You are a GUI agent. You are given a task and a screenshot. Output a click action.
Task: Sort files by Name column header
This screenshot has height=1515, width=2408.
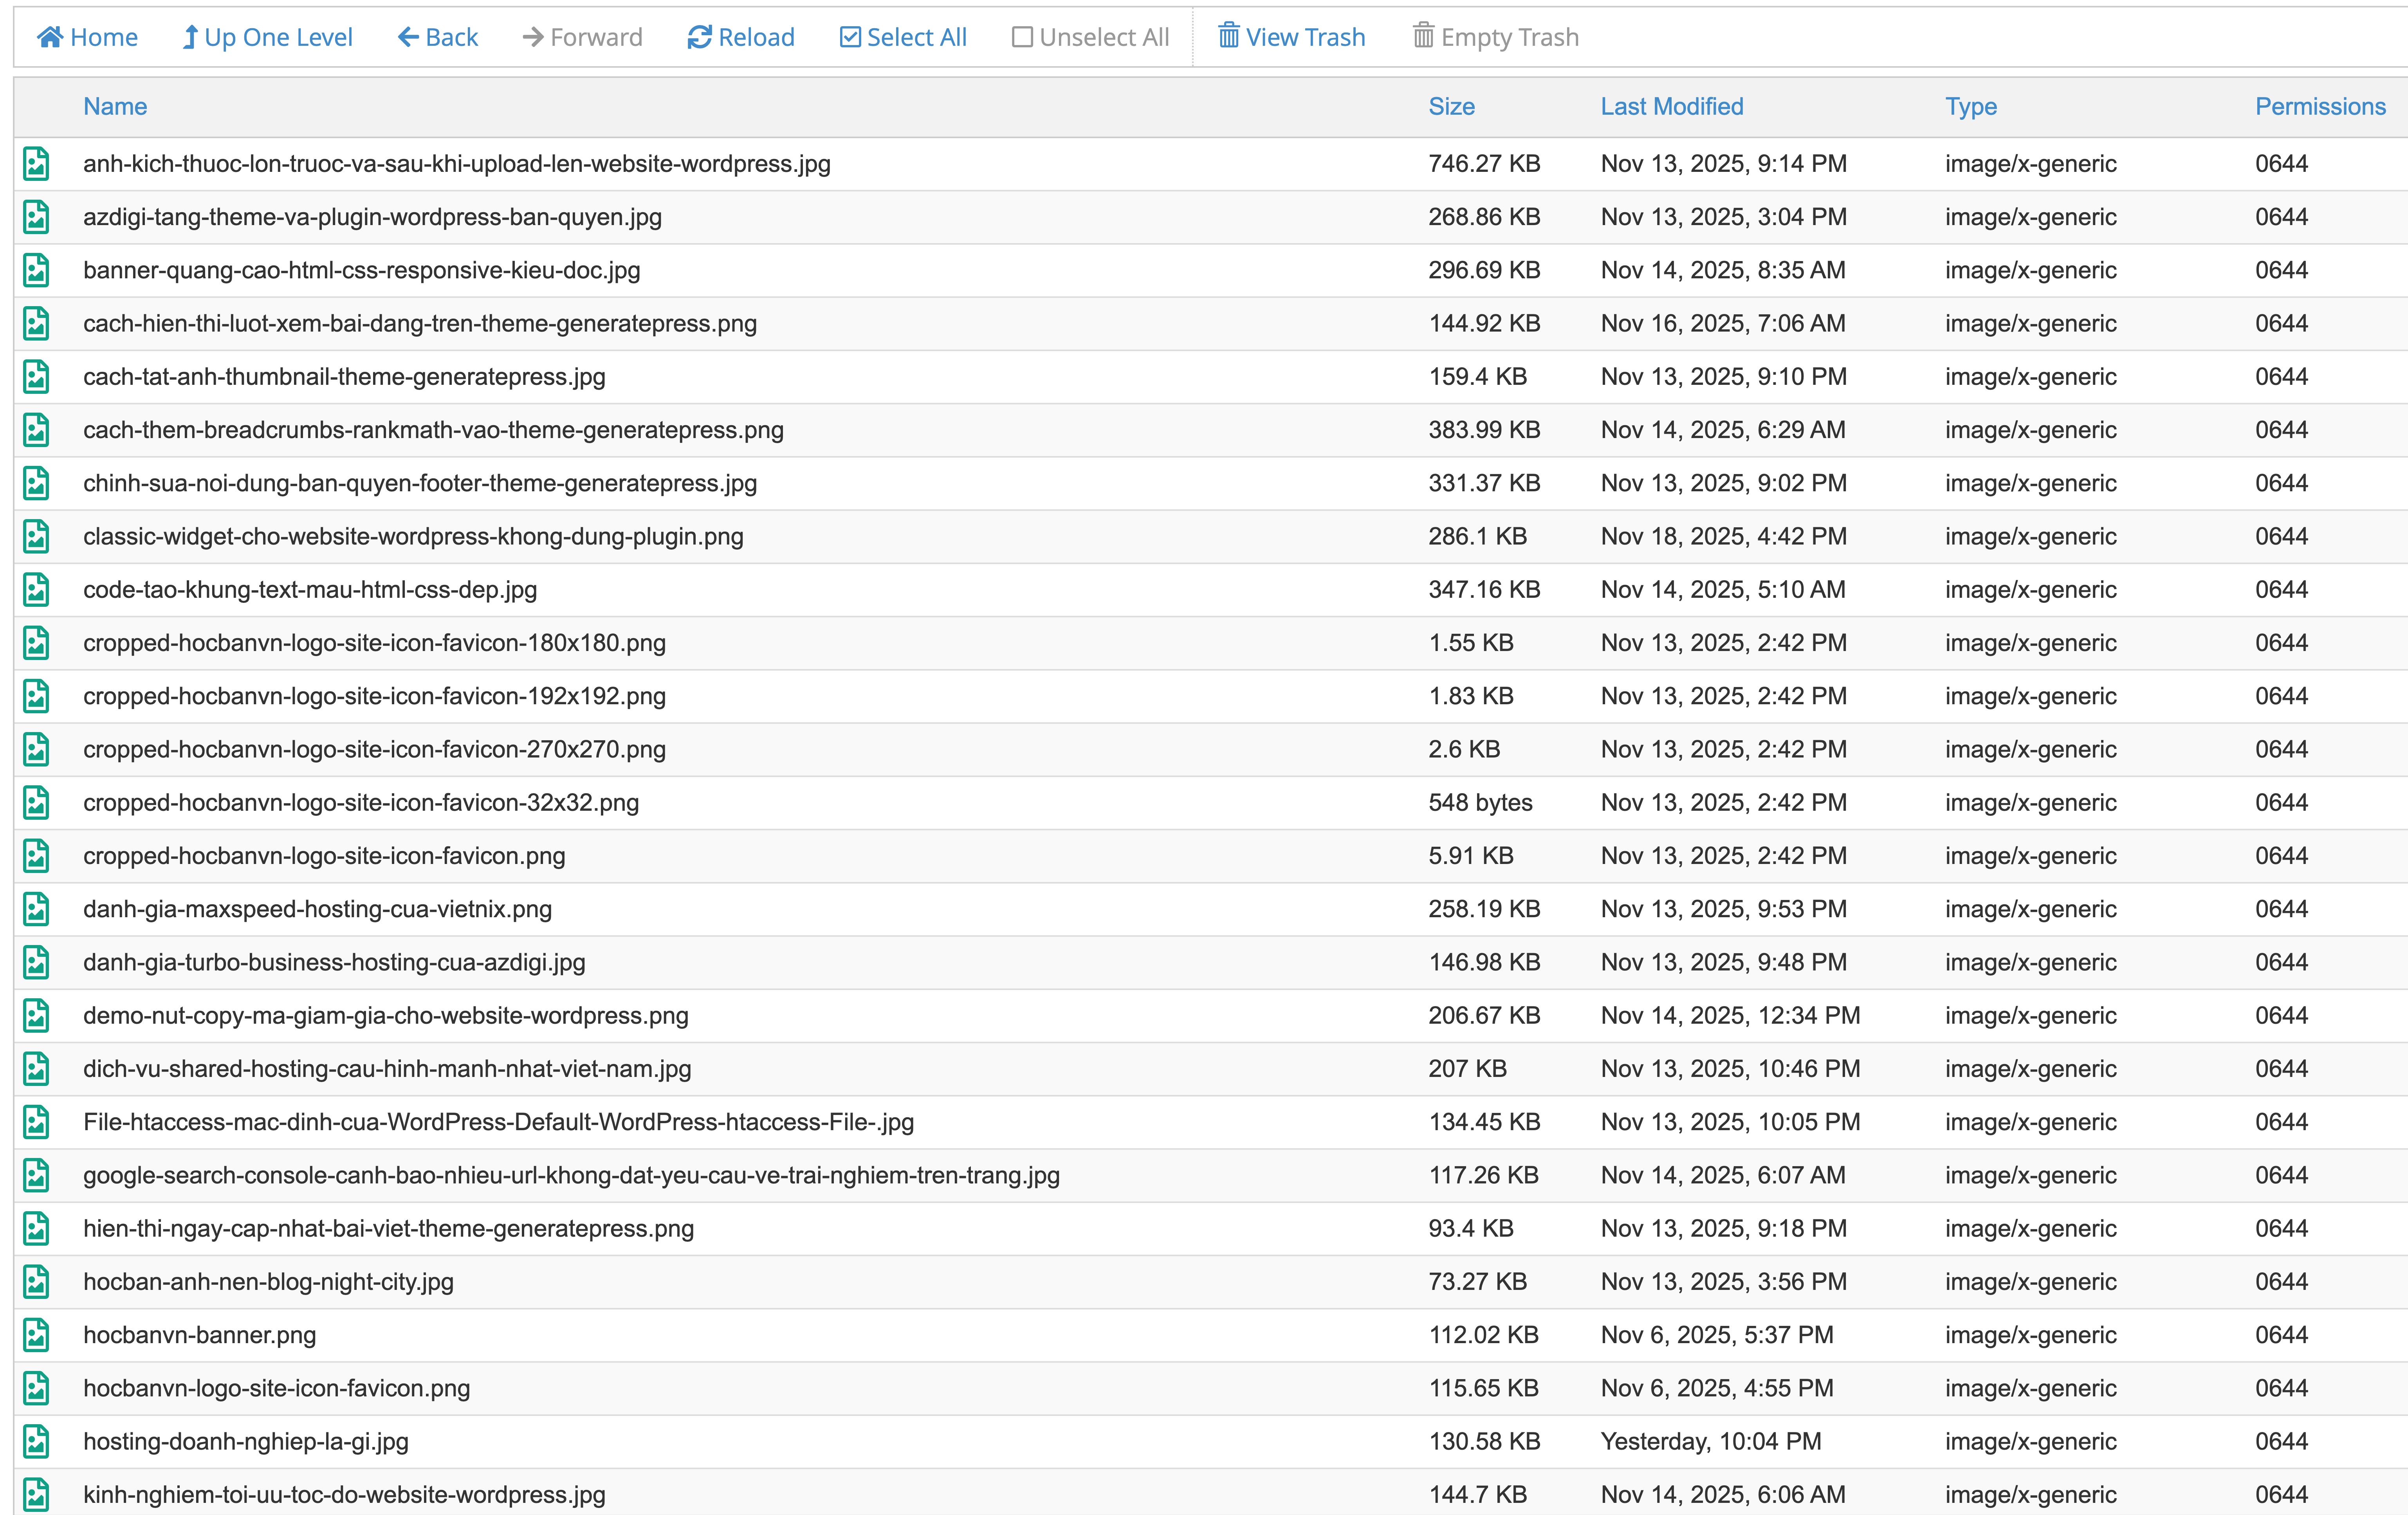coord(115,106)
